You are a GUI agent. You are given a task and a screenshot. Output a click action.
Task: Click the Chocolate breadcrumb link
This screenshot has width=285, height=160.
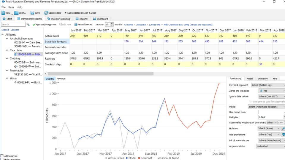pyautogui.click(x=141, y=25)
